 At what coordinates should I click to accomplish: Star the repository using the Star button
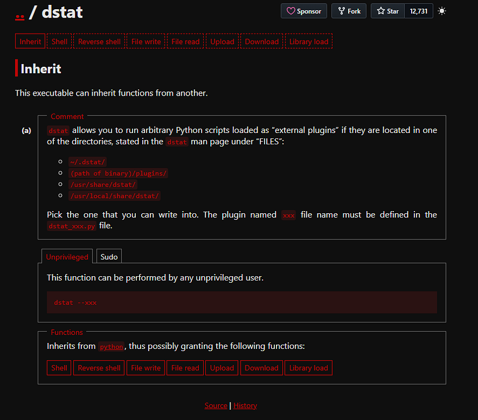click(388, 11)
